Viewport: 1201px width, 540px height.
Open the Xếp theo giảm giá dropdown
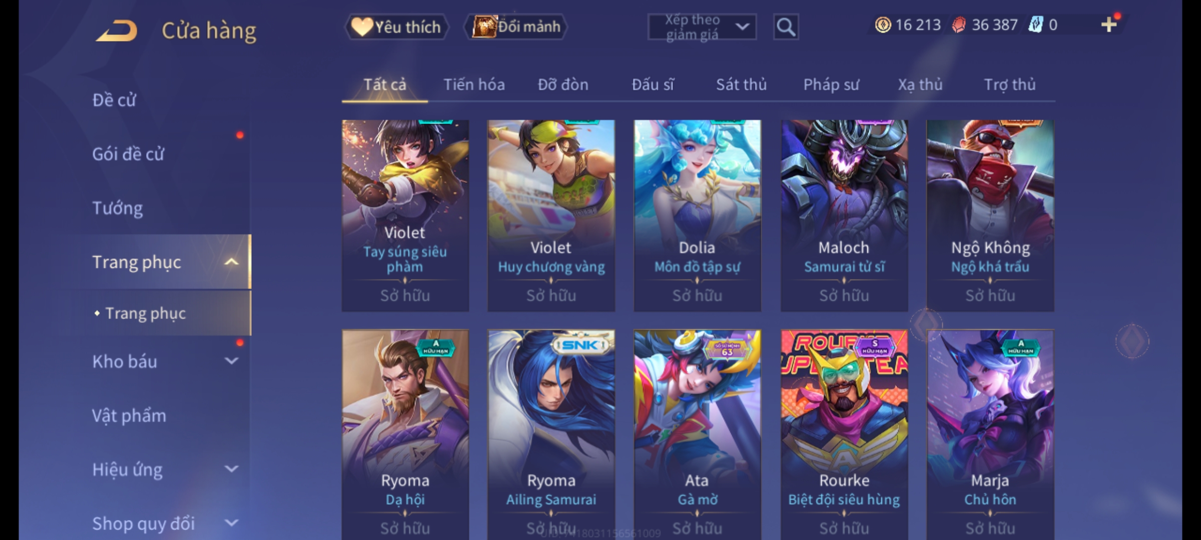pyautogui.click(x=702, y=27)
